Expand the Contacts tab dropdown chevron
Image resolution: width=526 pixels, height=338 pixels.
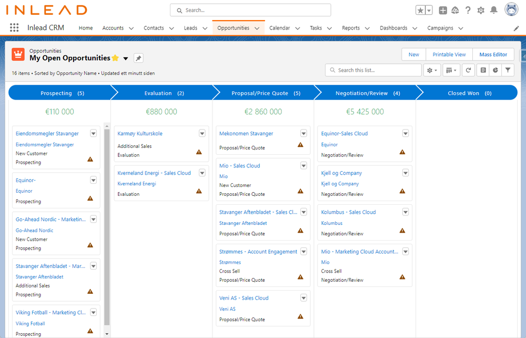171,28
